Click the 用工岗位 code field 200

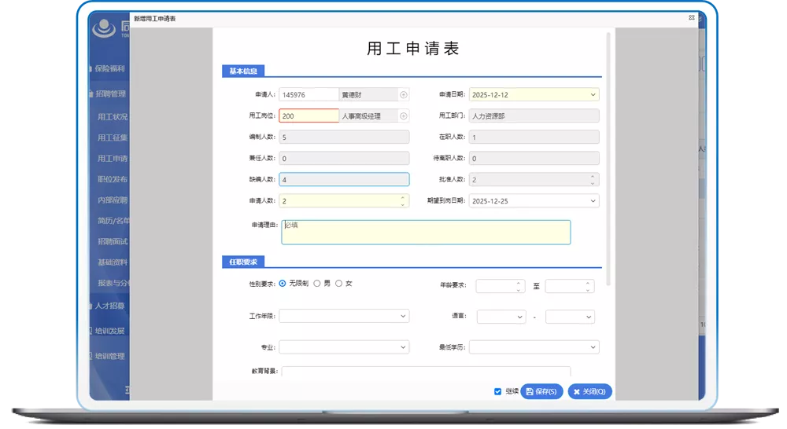(309, 116)
